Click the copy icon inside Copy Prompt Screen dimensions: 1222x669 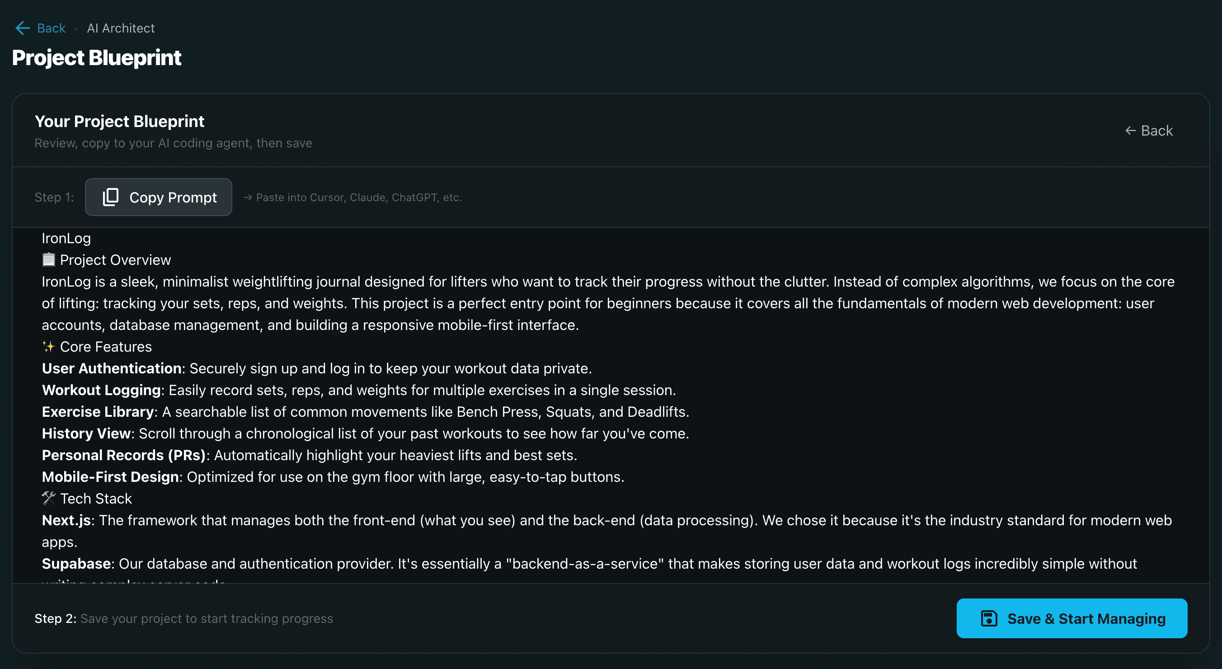(111, 198)
